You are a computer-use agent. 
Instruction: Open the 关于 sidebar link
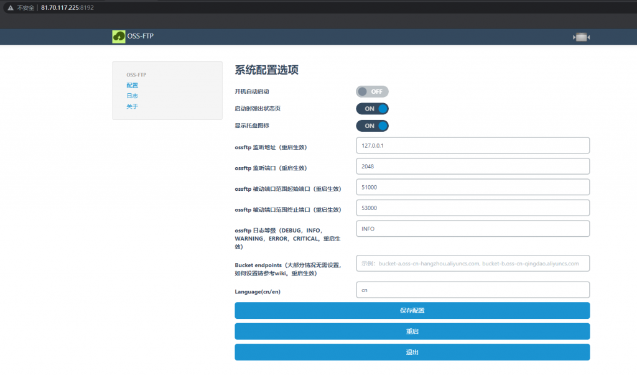[x=132, y=106]
